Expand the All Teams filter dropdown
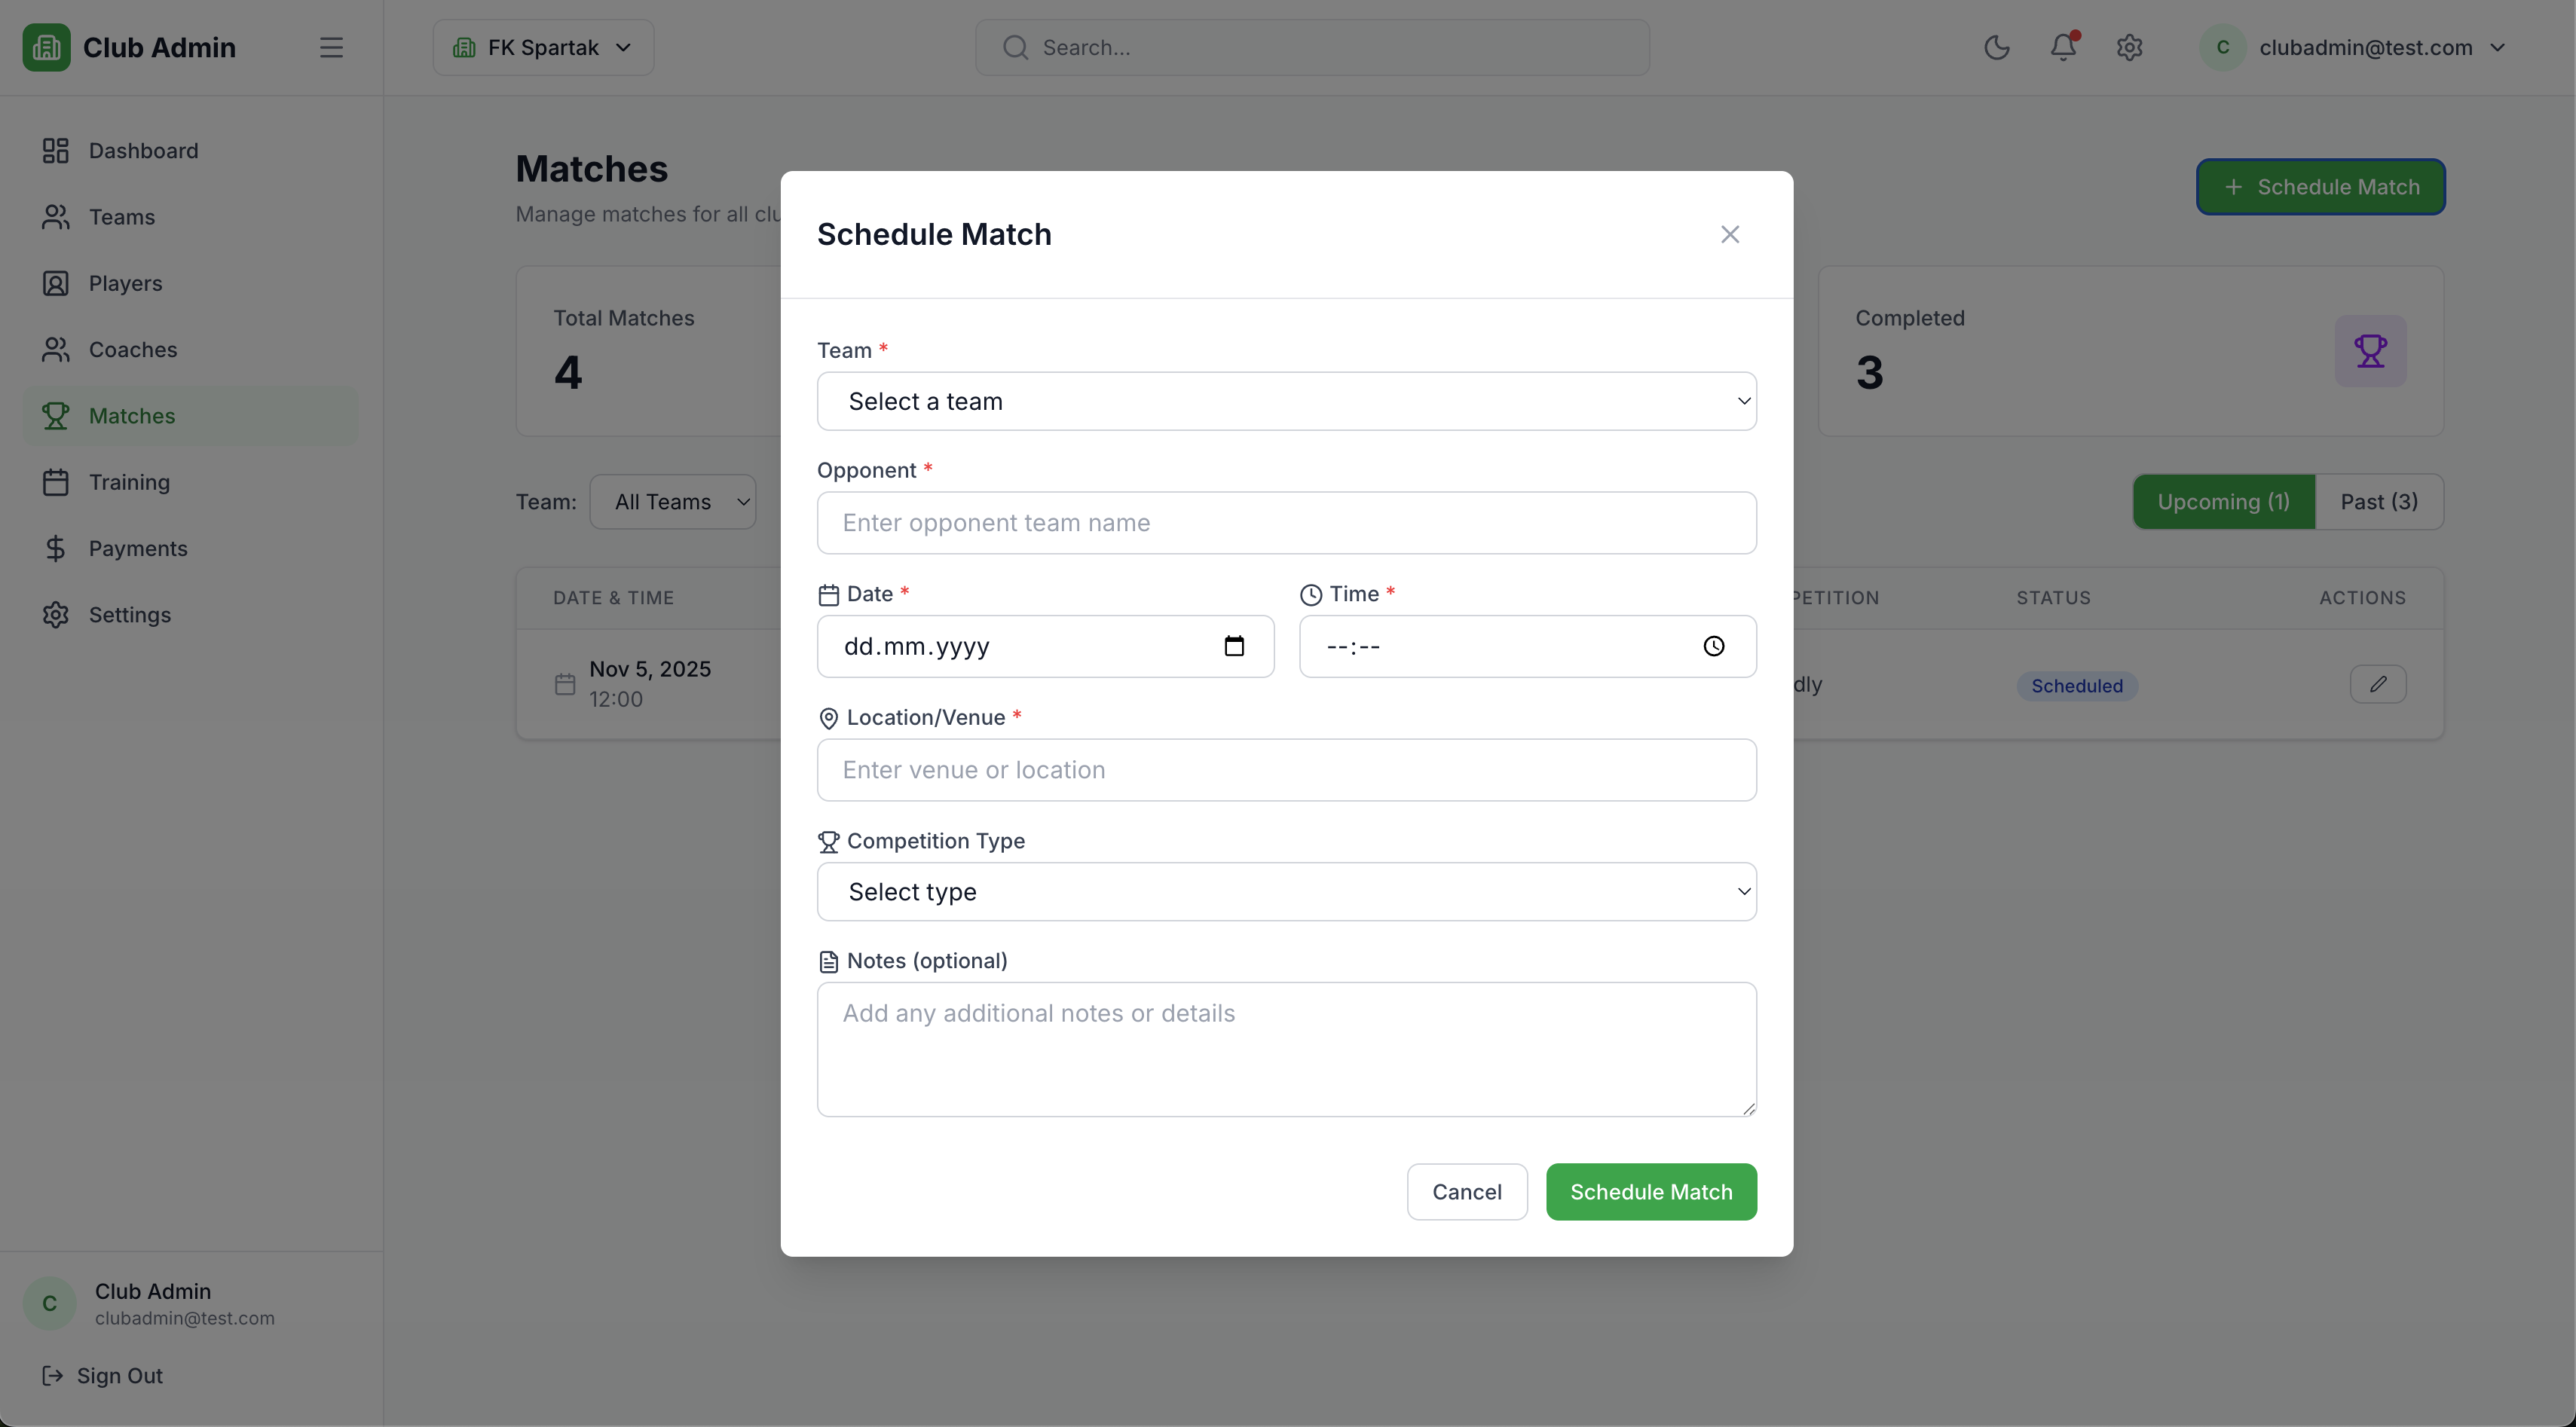Viewport: 2576px width, 1427px height. coord(673,502)
